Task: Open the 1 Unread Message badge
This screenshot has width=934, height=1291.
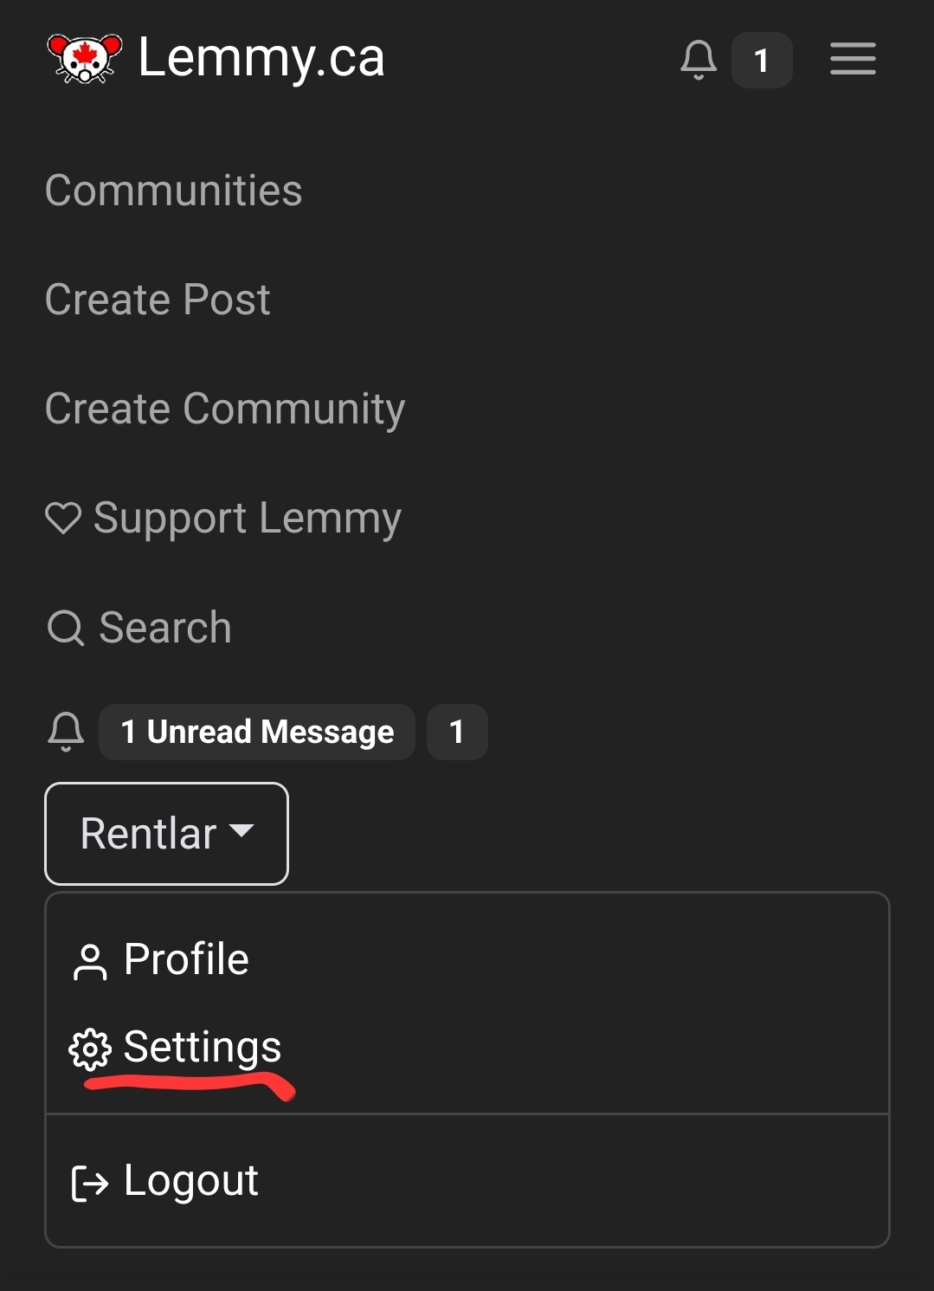Action: [257, 733]
